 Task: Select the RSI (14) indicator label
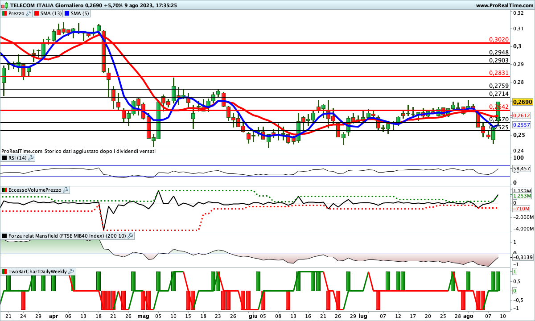[x=17, y=158]
